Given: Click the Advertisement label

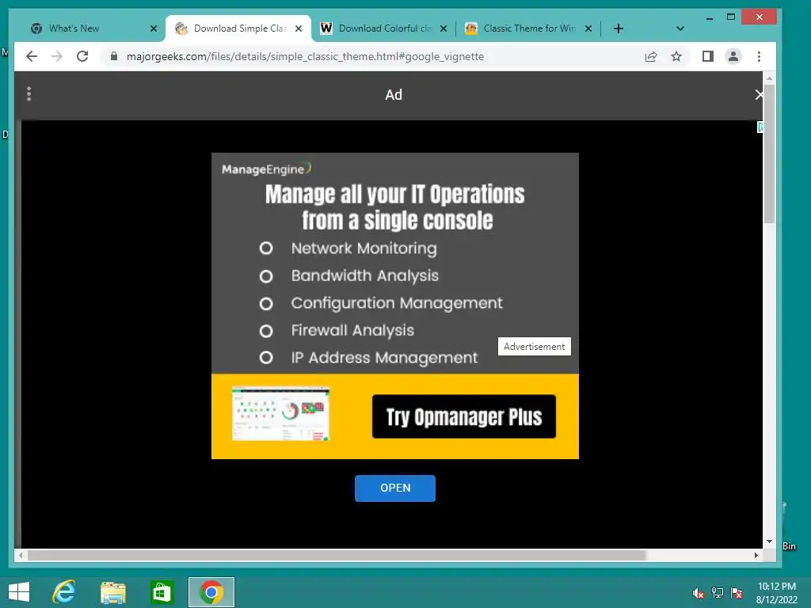Looking at the screenshot, I should point(535,347).
